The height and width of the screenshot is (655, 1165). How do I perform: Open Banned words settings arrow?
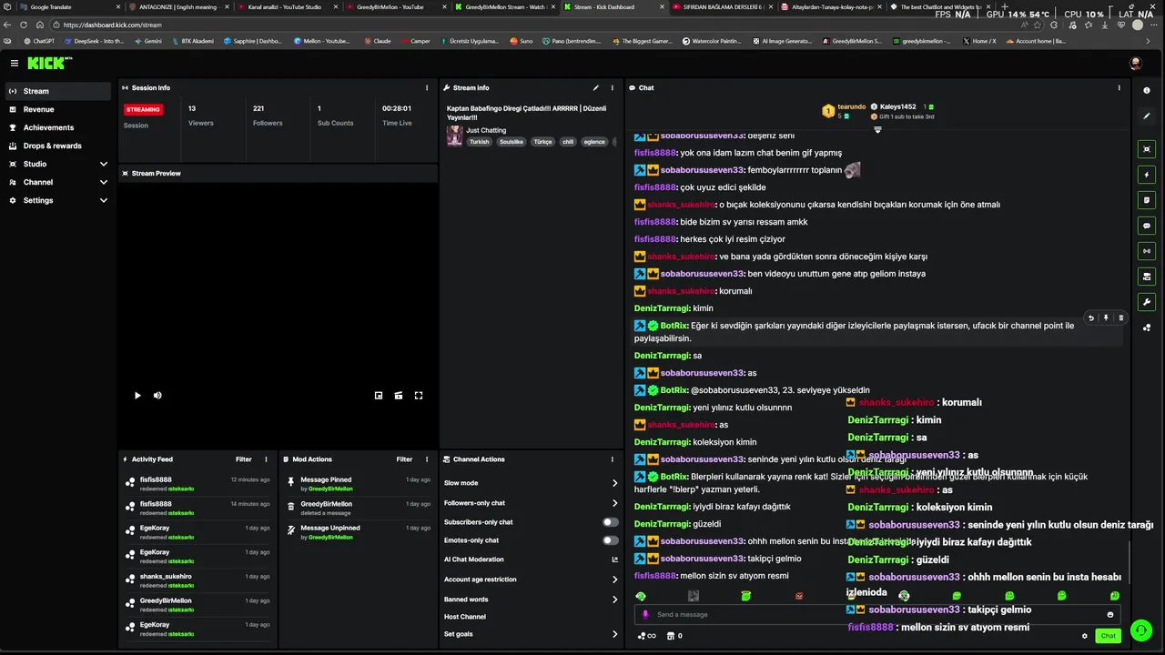click(614, 600)
